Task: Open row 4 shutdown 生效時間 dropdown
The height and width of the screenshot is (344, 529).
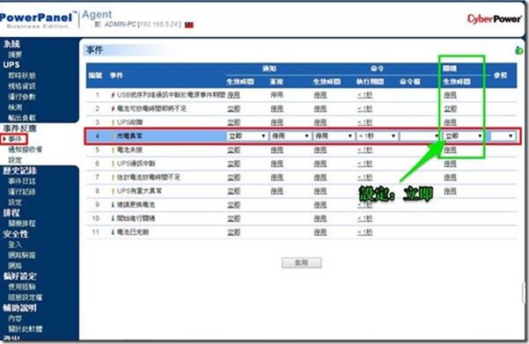Action: [463, 135]
